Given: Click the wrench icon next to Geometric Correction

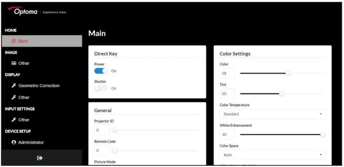Looking at the screenshot, I should [14, 86].
